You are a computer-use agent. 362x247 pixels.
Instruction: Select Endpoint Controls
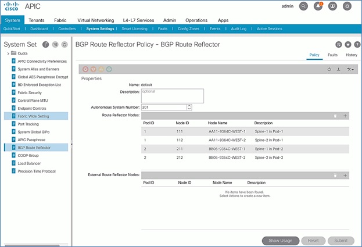pos(32,108)
